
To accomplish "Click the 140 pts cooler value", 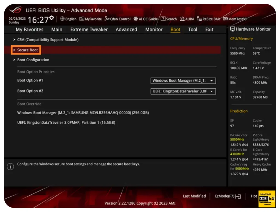I will click(258, 126).
